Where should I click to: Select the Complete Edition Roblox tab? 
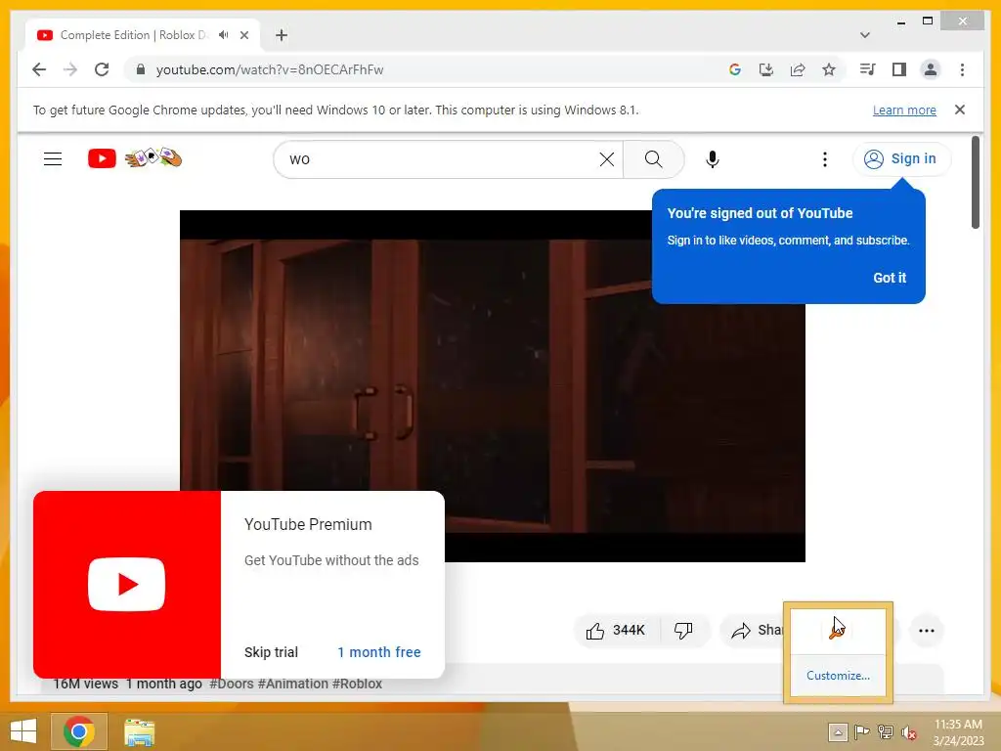(x=142, y=35)
